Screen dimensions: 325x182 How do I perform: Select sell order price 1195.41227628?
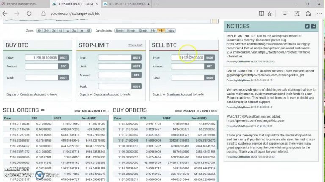click(x=19, y=135)
